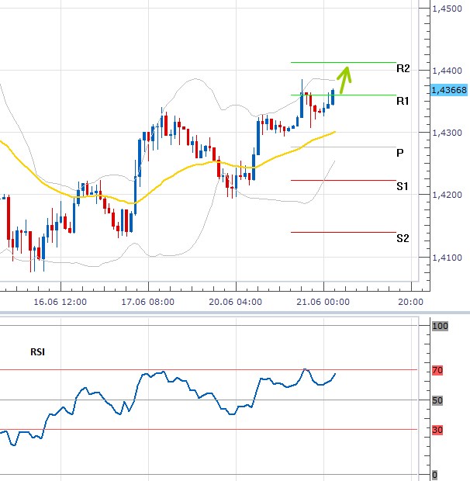Click the 21.06 00:00 time label

pyautogui.click(x=323, y=302)
